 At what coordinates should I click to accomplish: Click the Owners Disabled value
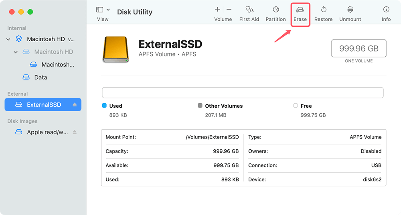pyautogui.click(x=371, y=151)
